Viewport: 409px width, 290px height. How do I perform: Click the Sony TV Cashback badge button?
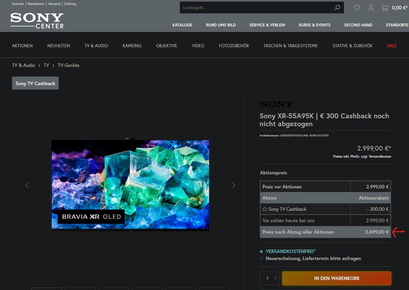[35, 83]
